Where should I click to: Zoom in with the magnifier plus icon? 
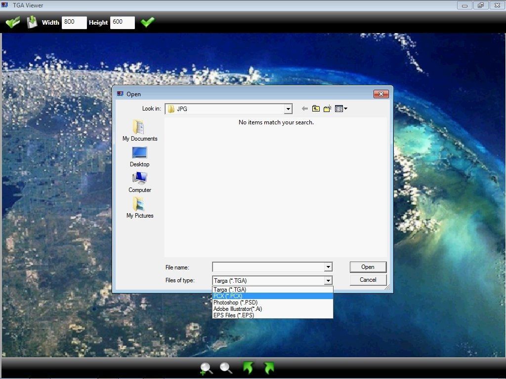coord(206,368)
